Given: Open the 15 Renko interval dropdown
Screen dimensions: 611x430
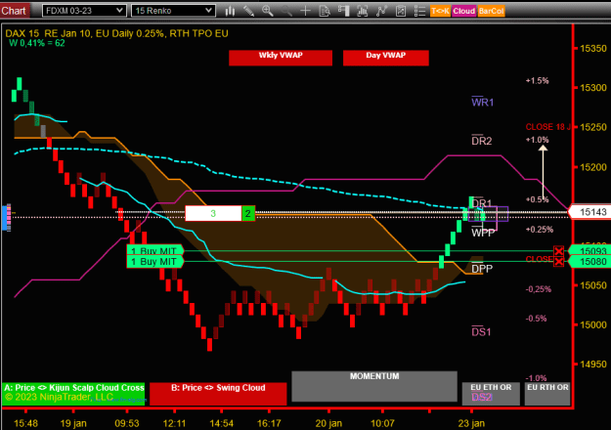Looking at the screenshot, I should (x=173, y=11).
